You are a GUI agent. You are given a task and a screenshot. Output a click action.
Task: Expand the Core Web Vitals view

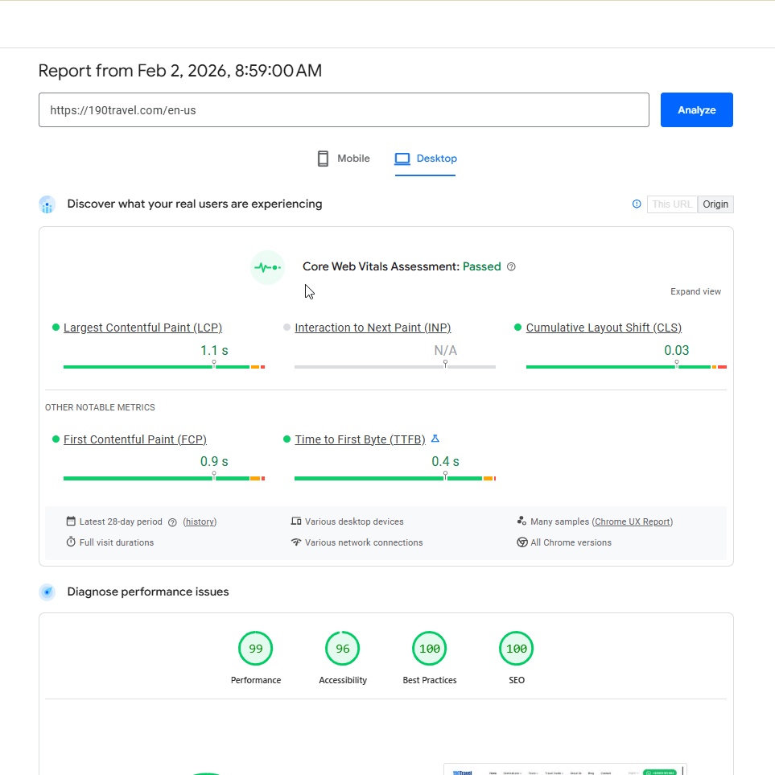click(695, 291)
